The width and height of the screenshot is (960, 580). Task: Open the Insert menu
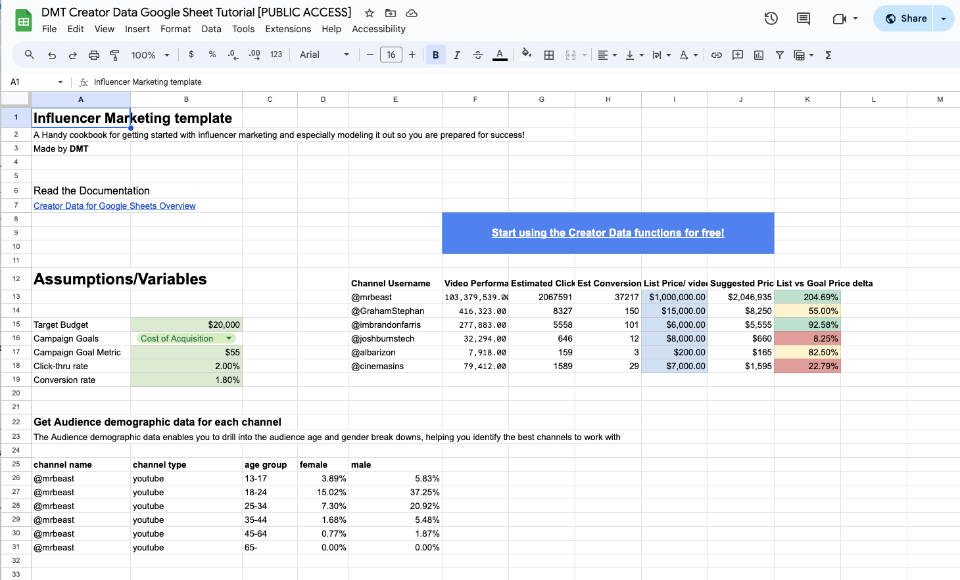pos(137,29)
